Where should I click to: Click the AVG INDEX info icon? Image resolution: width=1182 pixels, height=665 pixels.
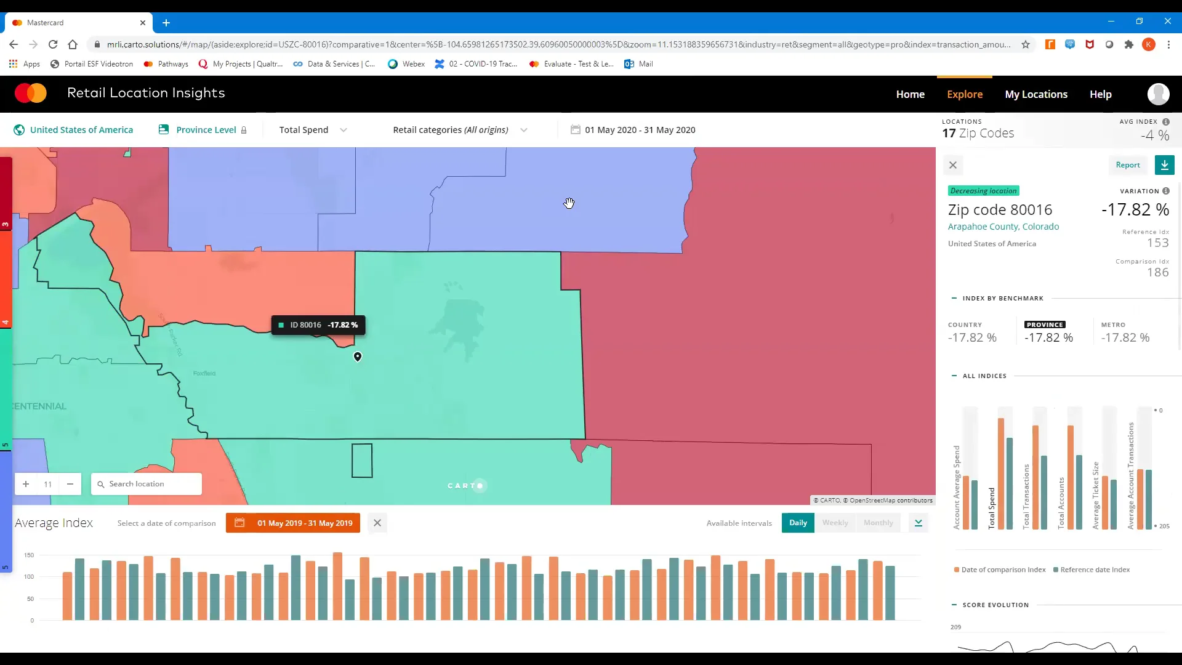click(x=1167, y=122)
